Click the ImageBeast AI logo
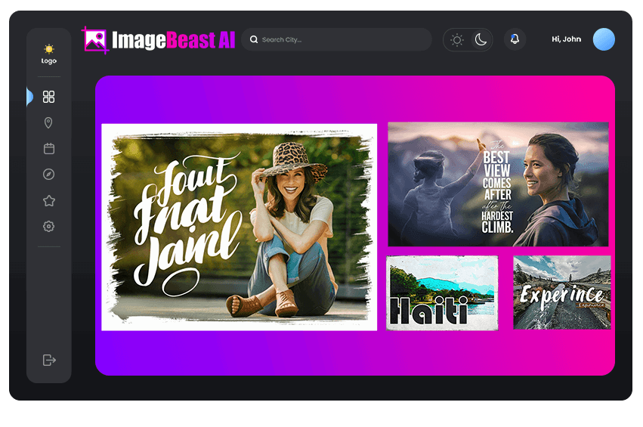 [159, 40]
